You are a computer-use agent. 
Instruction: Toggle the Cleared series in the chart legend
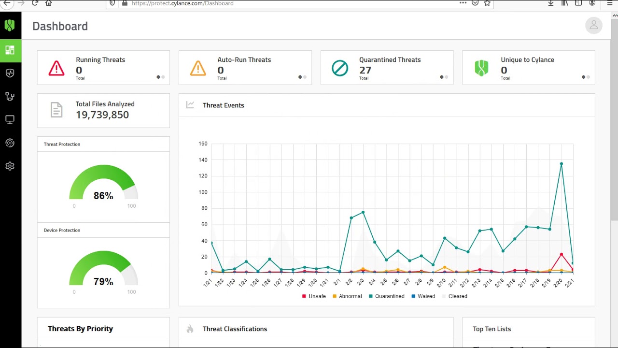[x=454, y=296]
